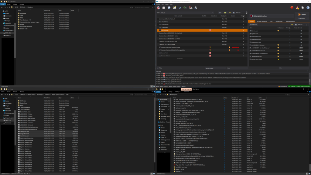This screenshot has height=175, width=311.
Task: Click search box in Modding explorer window
Action: [x=144, y=7]
